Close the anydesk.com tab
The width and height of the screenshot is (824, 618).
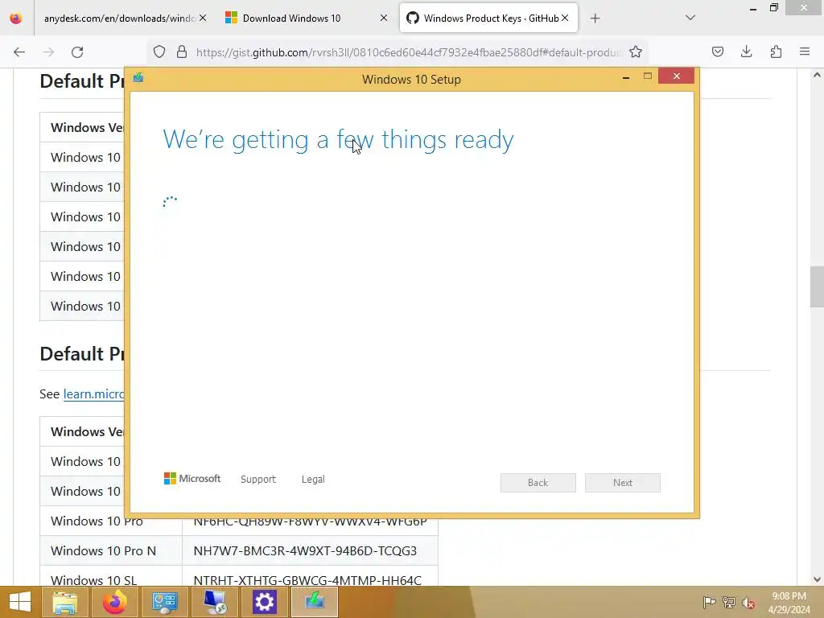203,18
